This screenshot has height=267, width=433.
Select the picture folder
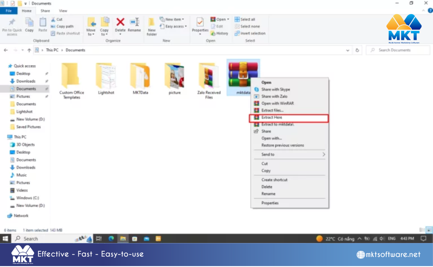(175, 79)
